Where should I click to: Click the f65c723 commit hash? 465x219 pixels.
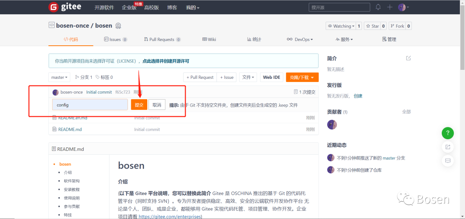(x=122, y=92)
